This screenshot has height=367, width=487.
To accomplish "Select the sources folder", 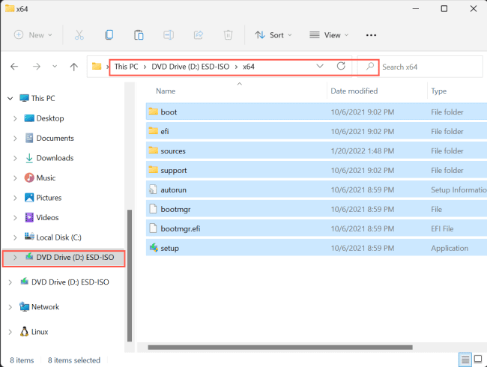I will click(316, 151).
